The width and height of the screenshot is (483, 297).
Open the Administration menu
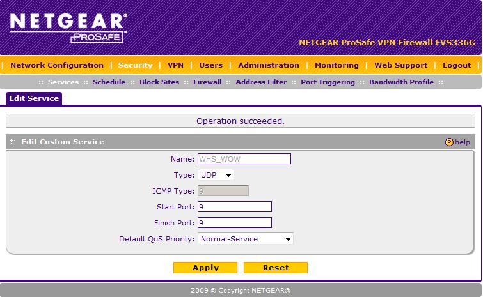coord(269,65)
